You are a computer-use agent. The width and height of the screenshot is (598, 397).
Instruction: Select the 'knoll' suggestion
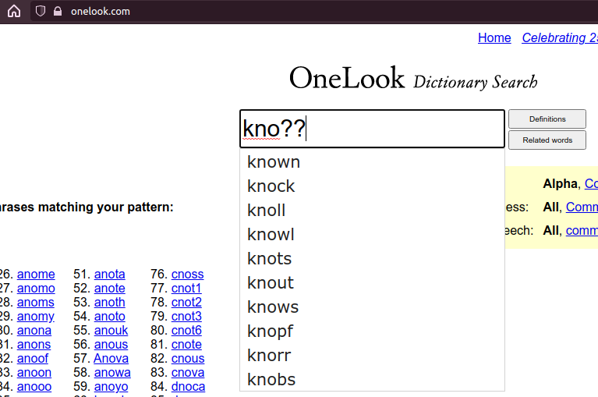point(372,210)
